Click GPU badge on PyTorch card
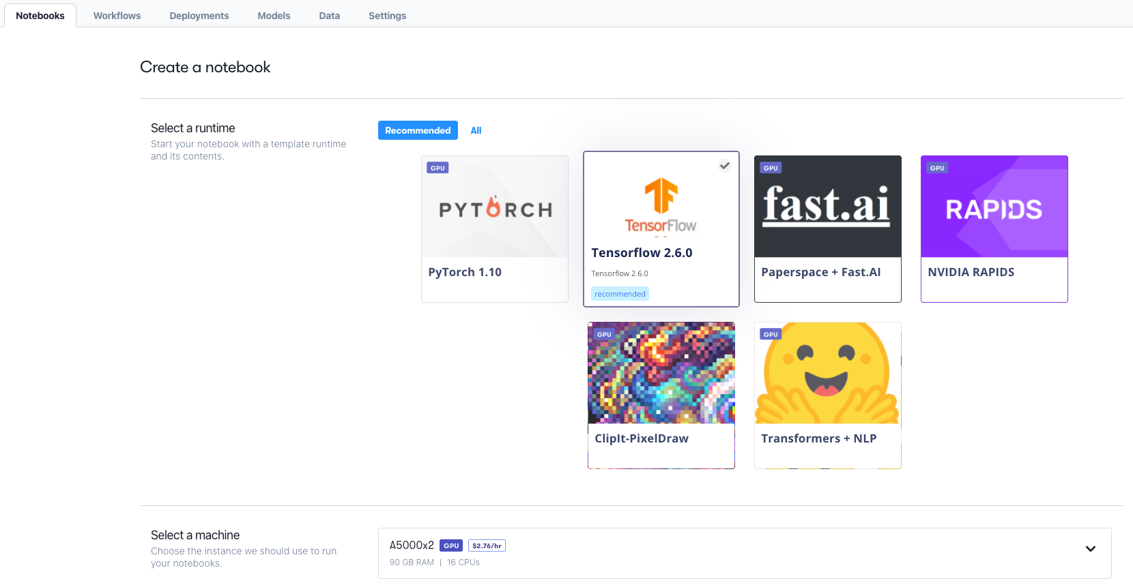Image resolution: width=1133 pixels, height=585 pixels. coord(438,168)
